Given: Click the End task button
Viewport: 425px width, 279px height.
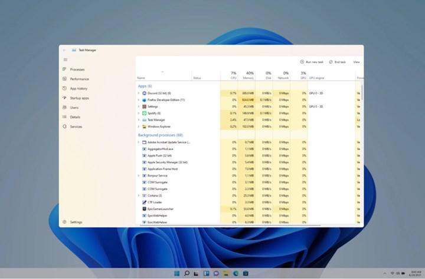Looking at the screenshot, I should click(x=338, y=62).
